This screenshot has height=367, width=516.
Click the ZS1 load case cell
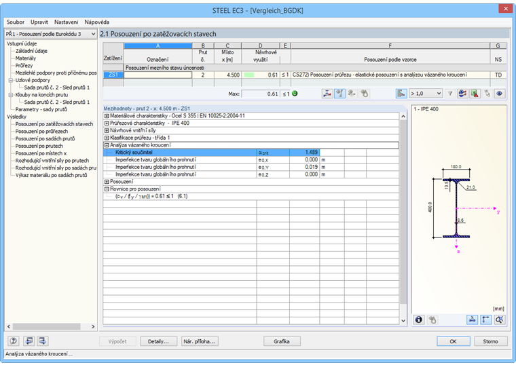pos(113,75)
